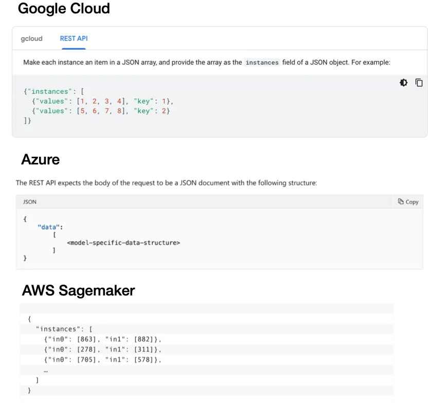Screen dimensions: 435x408
Task: Click the inline 'instances' code term
Action: (x=262, y=63)
